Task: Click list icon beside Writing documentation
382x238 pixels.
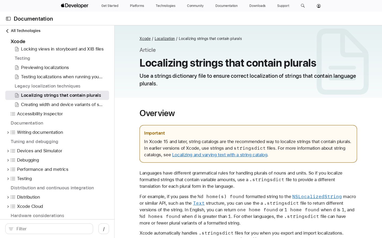Action: tap(13, 132)
